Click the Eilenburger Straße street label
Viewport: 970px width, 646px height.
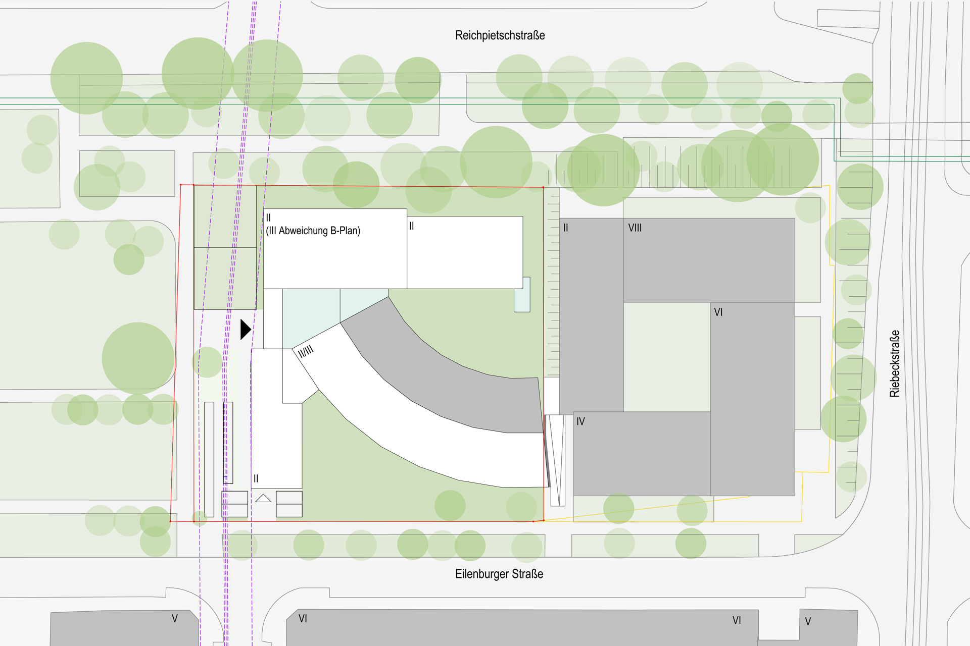pos(499,574)
